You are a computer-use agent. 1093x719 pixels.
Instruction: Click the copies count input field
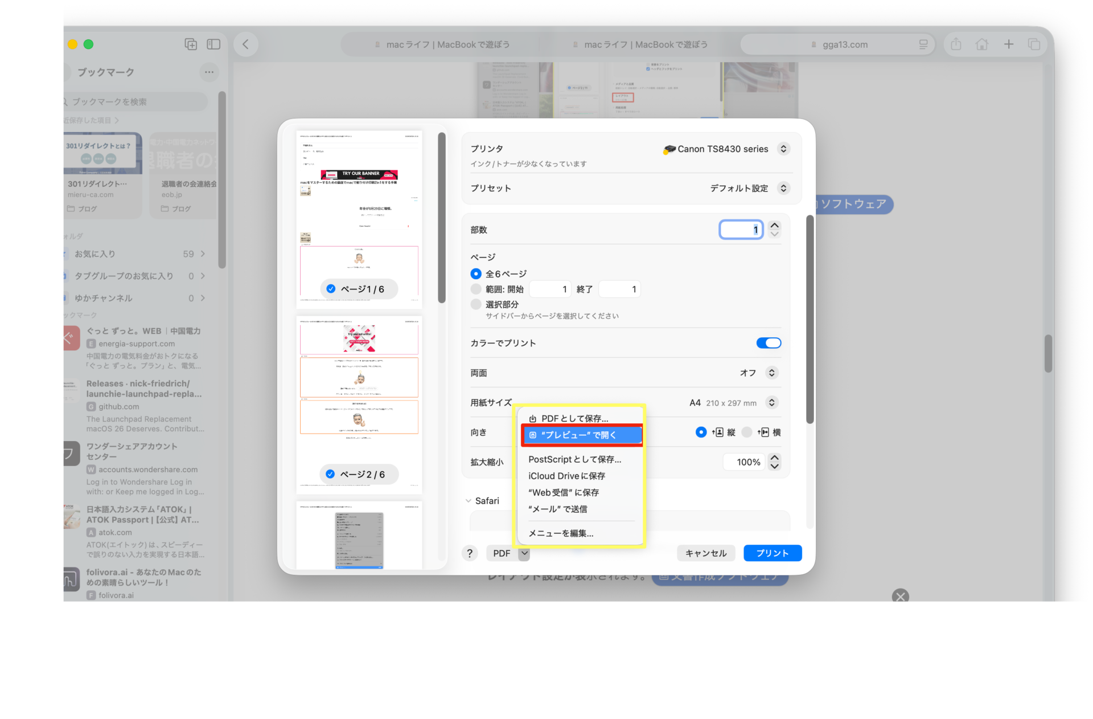[x=741, y=230]
